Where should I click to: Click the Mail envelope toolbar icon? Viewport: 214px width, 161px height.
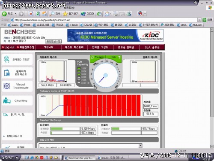click(107, 14)
